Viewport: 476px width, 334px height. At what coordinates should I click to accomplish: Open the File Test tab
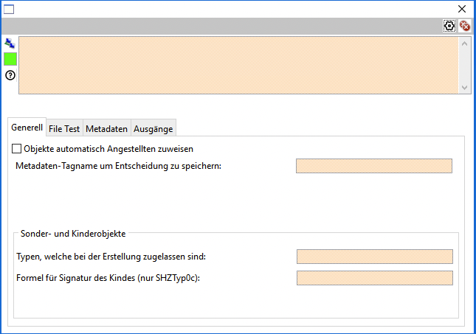click(64, 128)
